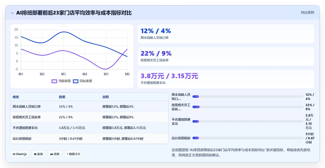The width and height of the screenshot is (325, 168).
Task: Click the M5 x-axis label on chart
Action: click(106, 74)
